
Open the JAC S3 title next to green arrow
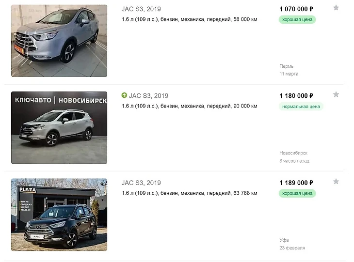[148, 96]
